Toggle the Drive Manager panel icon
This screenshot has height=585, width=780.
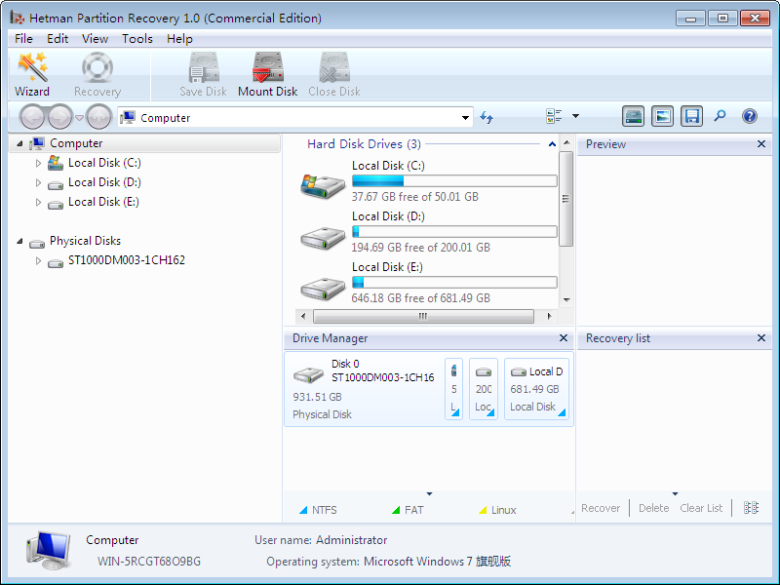[x=633, y=116]
